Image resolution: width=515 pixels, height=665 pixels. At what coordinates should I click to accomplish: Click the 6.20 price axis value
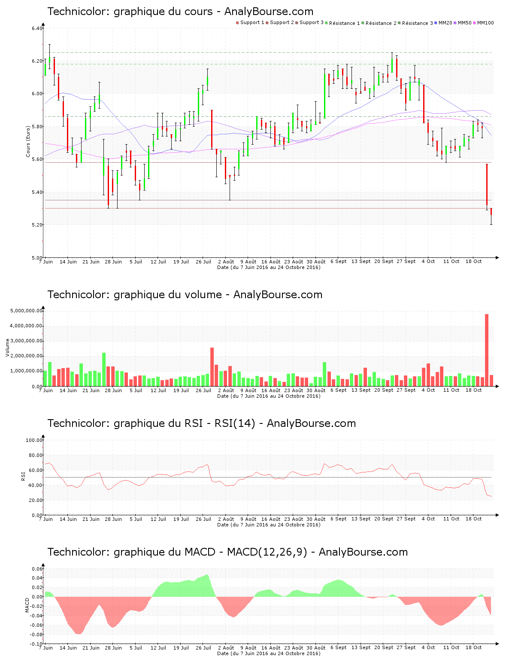tap(37, 61)
